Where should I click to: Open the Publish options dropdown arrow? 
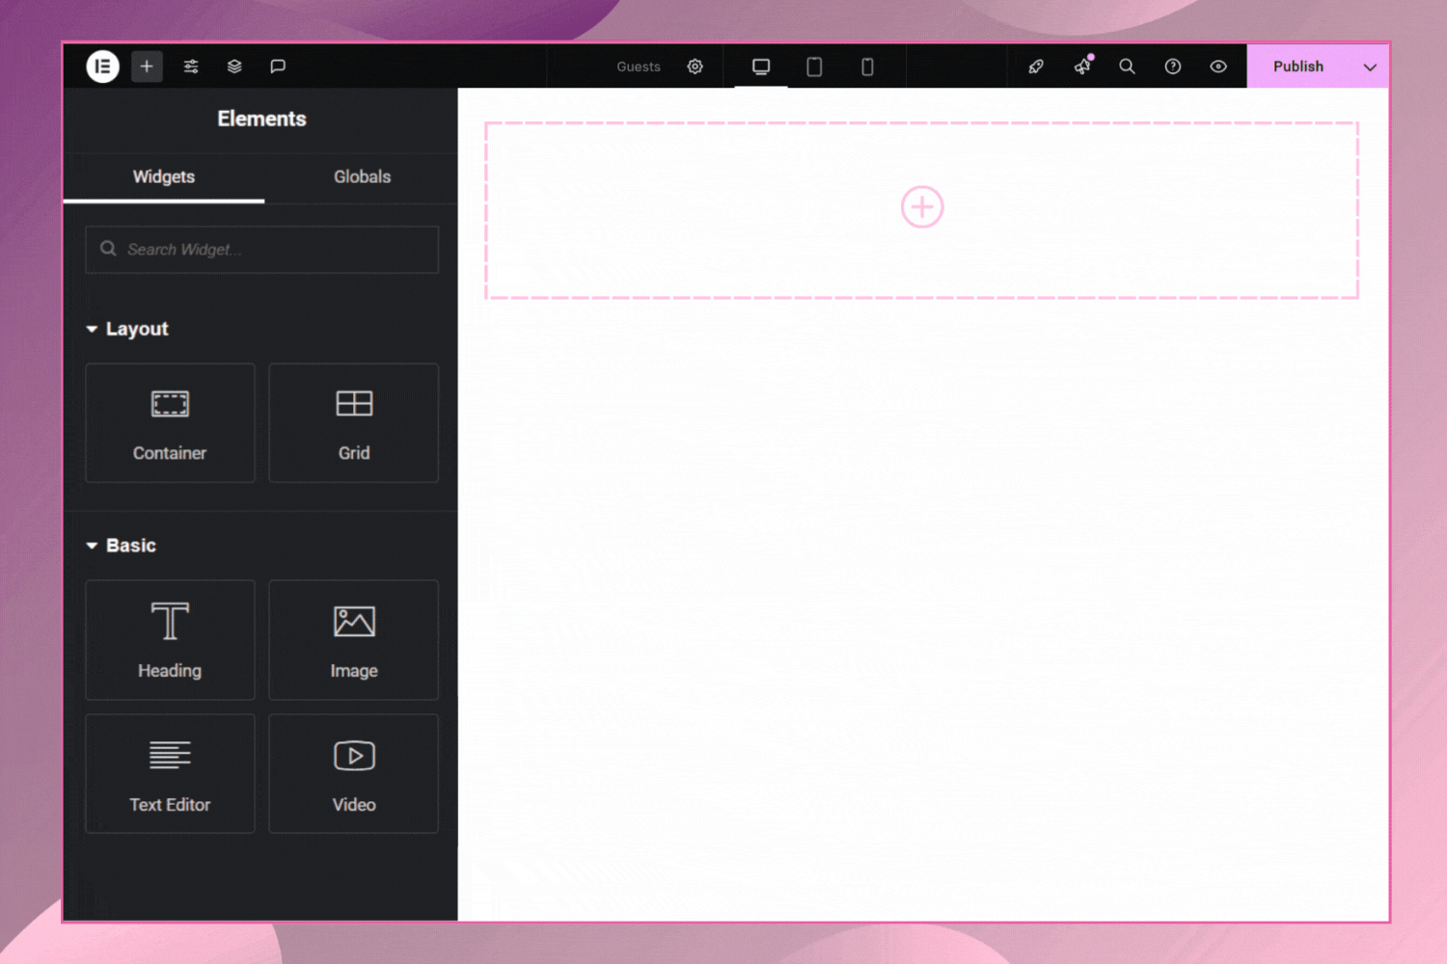coord(1370,67)
